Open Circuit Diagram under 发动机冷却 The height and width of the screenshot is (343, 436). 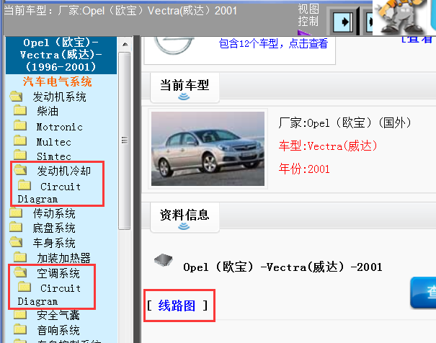[x=49, y=192]
